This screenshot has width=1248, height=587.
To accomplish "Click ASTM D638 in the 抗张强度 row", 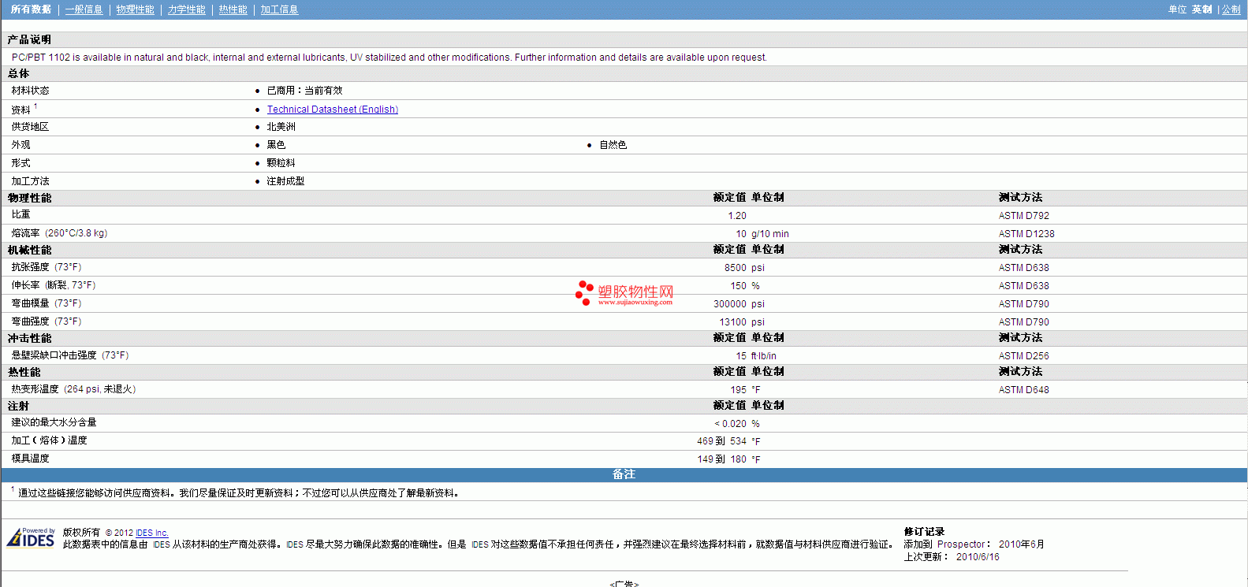I will coord(1023,268).
